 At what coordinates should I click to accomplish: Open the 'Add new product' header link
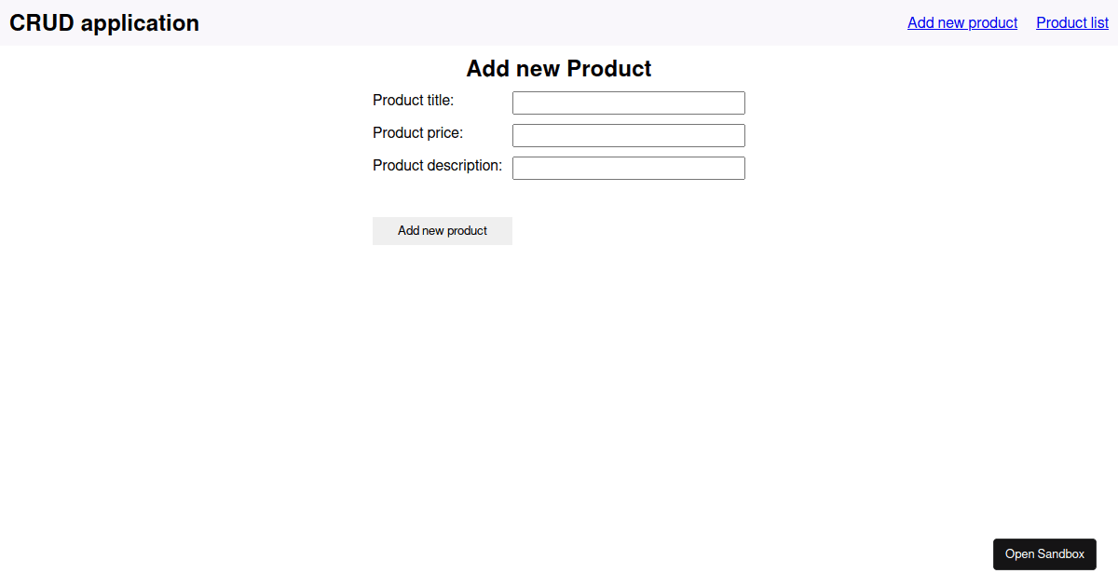[x=962, y=22]
